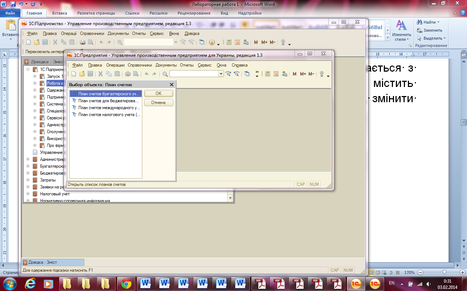Click the Довідка tree scrollbar down arrow
Viewport: 467px width, 291px height.
point(230,198)
